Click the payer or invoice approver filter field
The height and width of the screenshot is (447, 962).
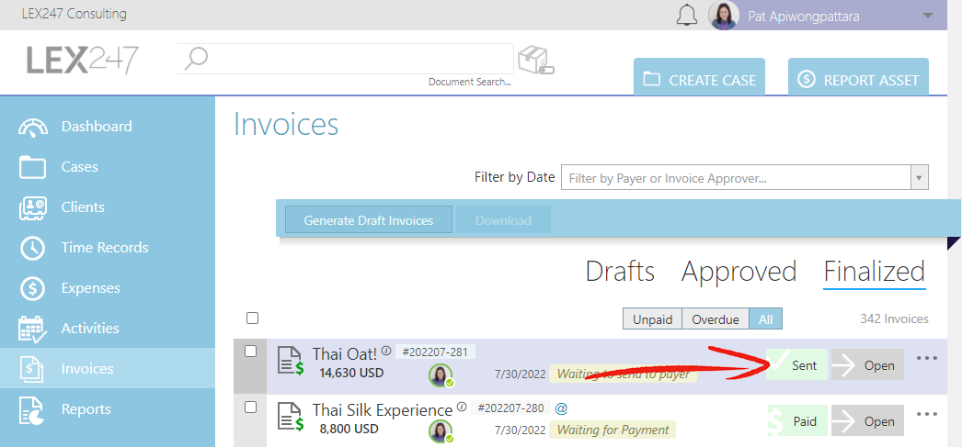click(x=735, y=178)
